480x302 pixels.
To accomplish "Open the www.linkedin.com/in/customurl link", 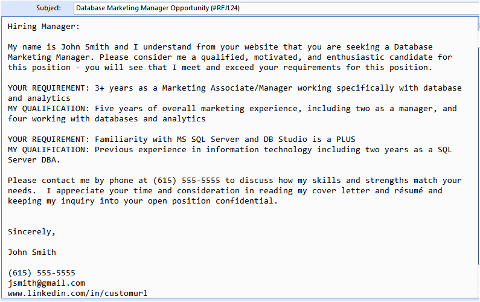I will pos(77,293).
